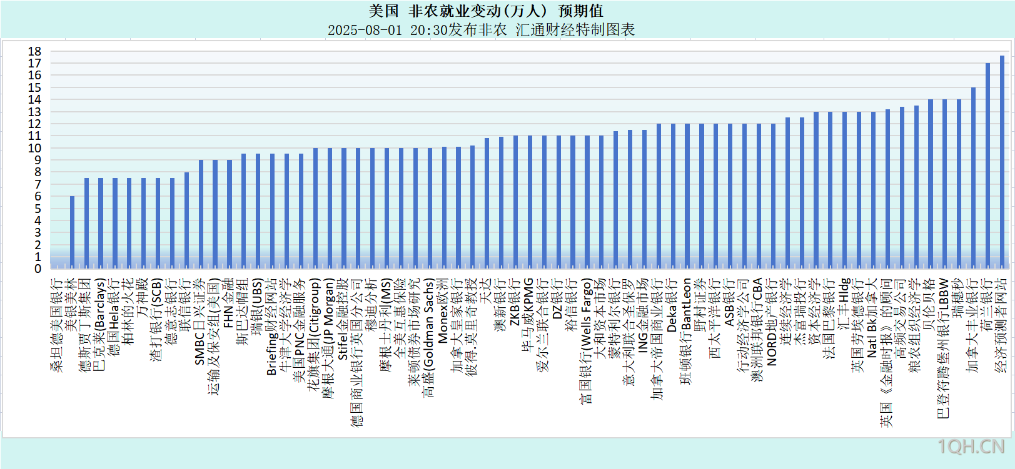The height and width of the screenshot is (469, 1015).
Task: Click the chart title 美国 非农就业变动(万人) 预期值
Action: [x=485, y=11]
